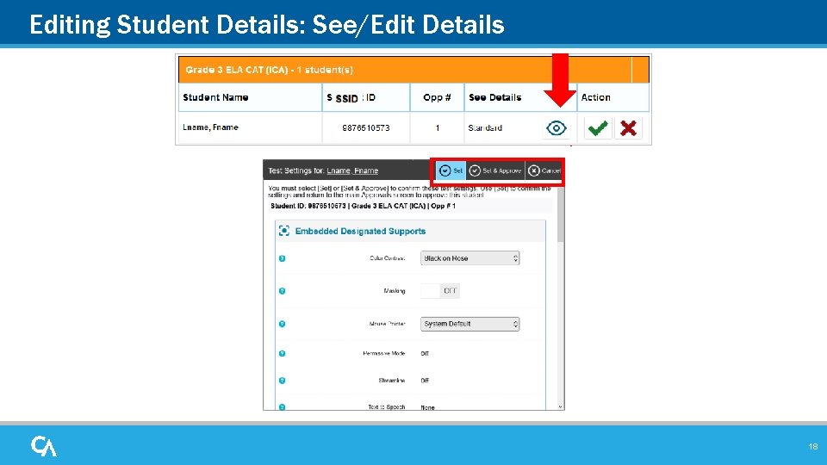827x465 pixels.
Task: Click the Permissive Mode Off value
Action: click(x=425, y=354)
